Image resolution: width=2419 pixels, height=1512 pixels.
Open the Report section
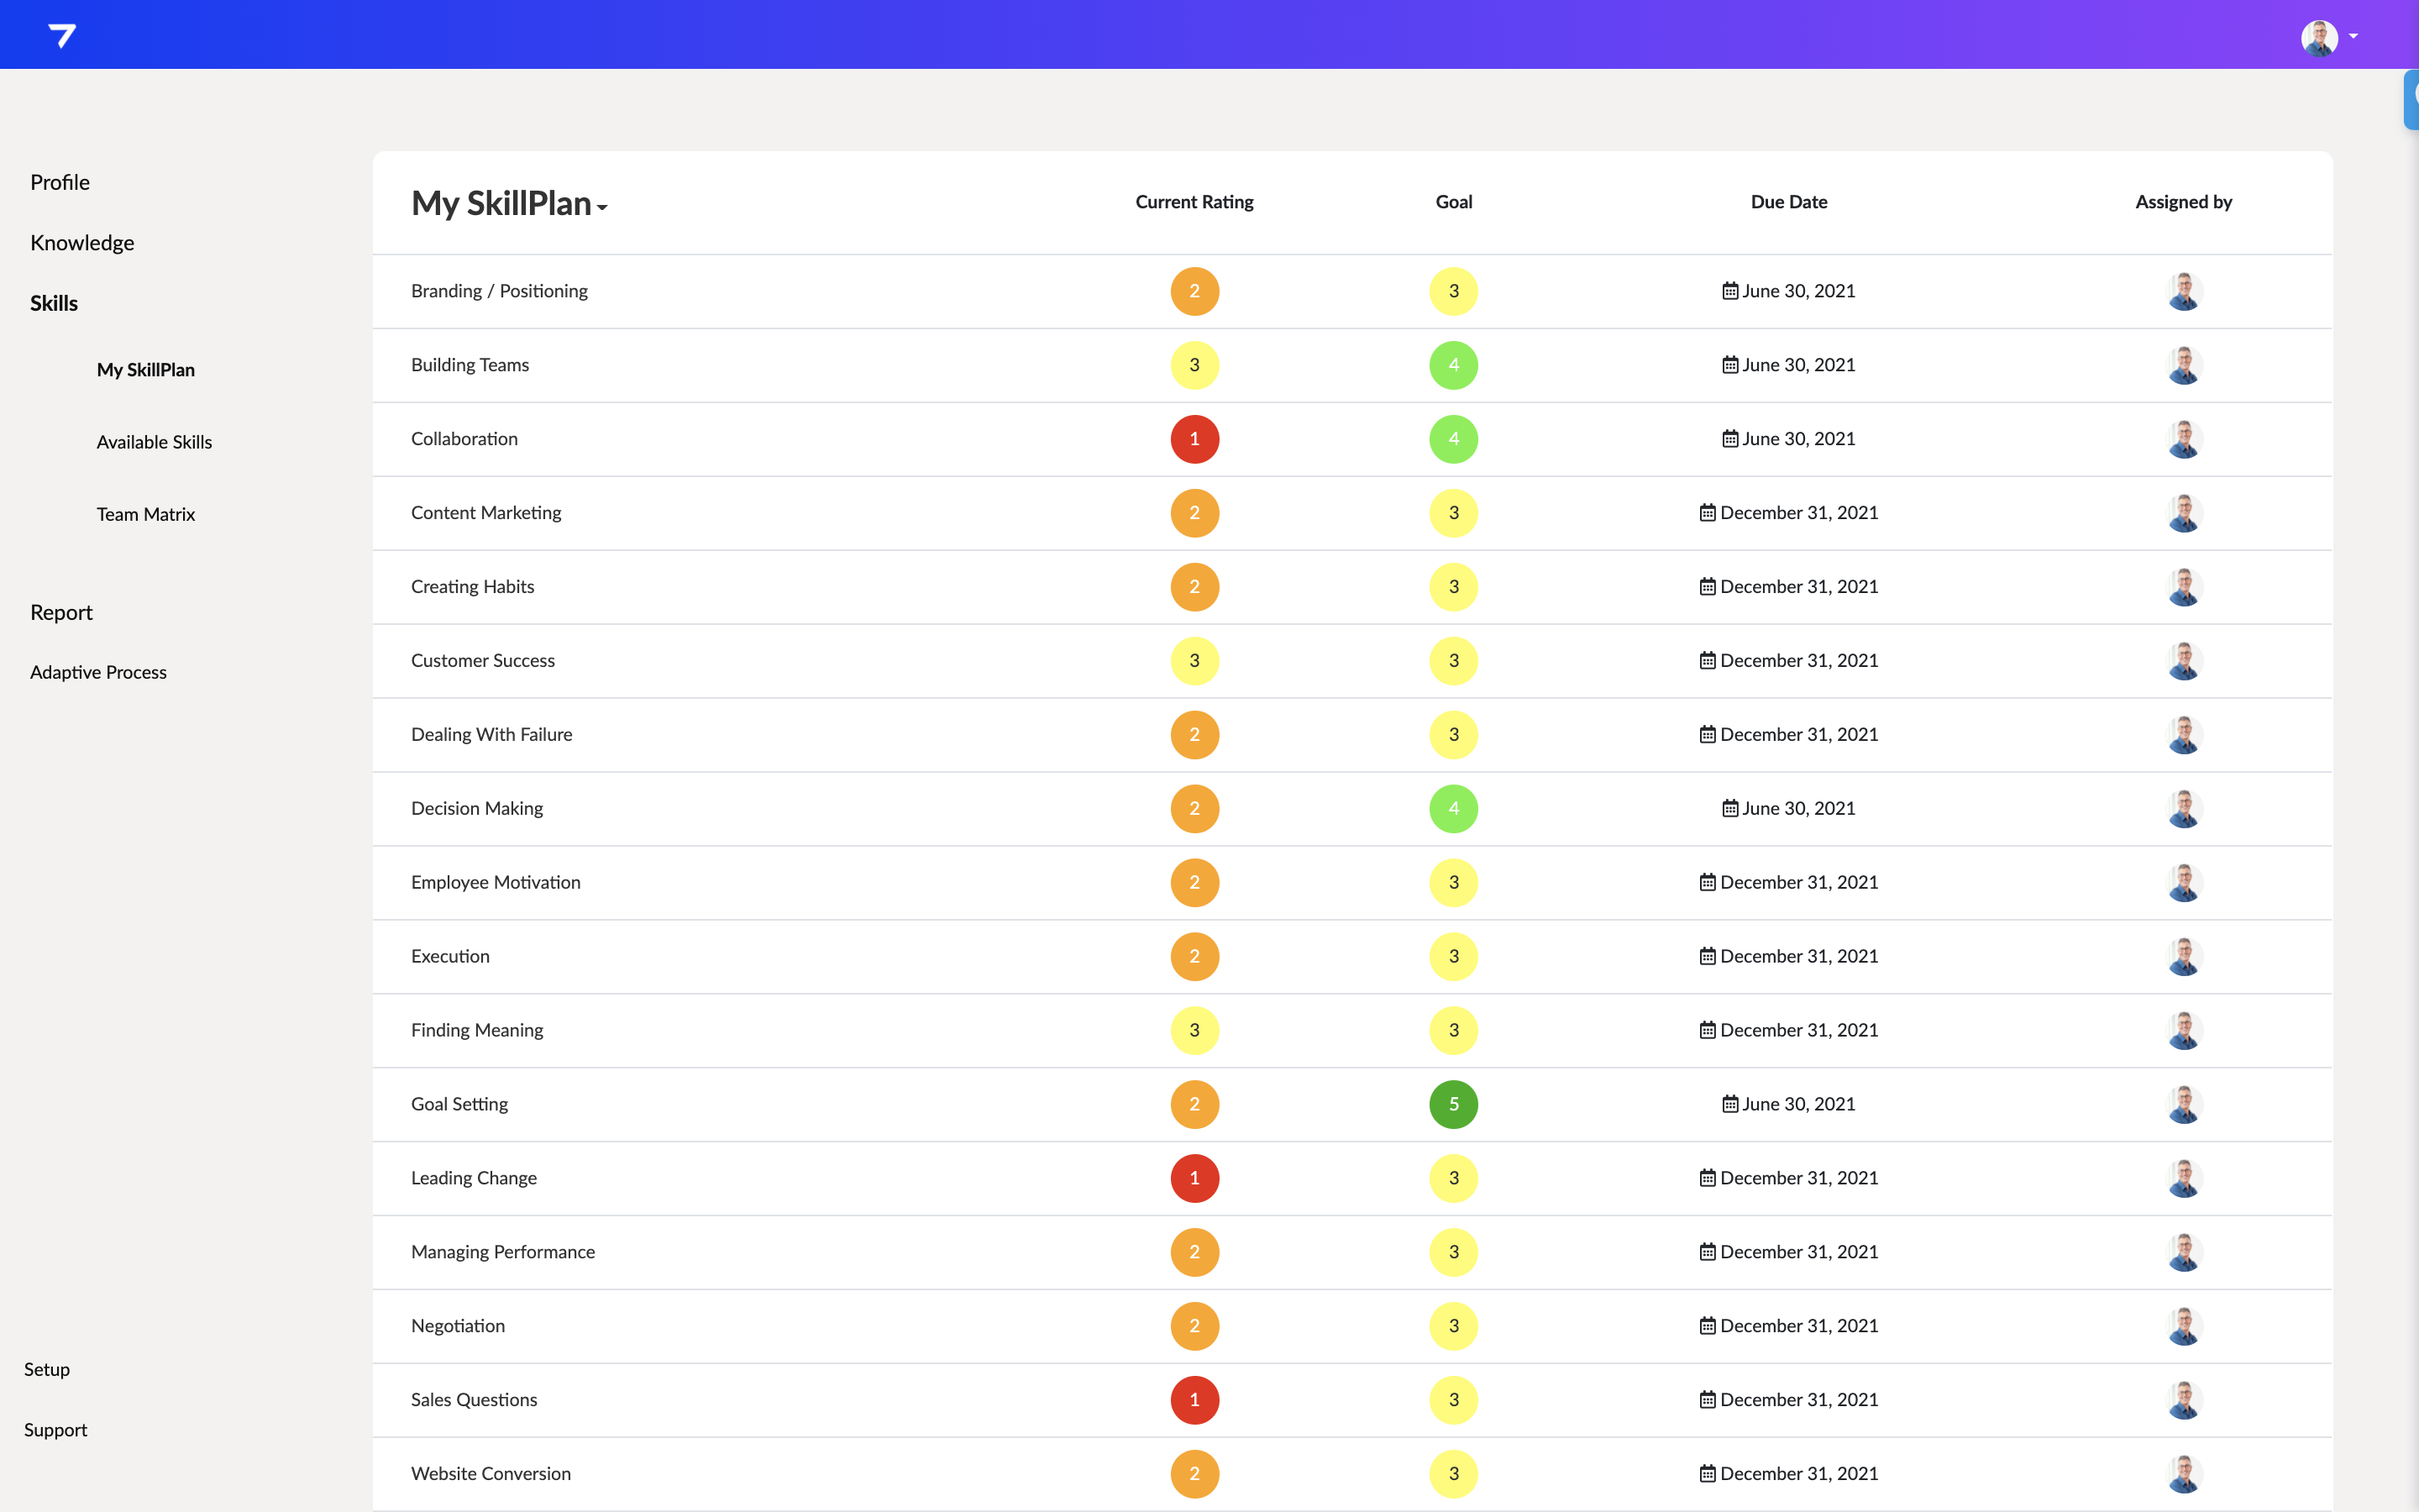click(61, 612)
